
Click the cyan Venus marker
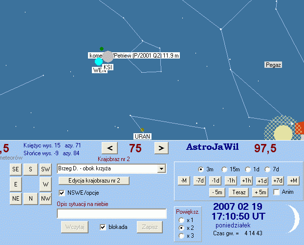[x=99, y=61]
